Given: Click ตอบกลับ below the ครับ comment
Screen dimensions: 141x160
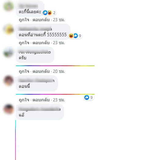Looking at the screenshot, I should click(41, 71).
